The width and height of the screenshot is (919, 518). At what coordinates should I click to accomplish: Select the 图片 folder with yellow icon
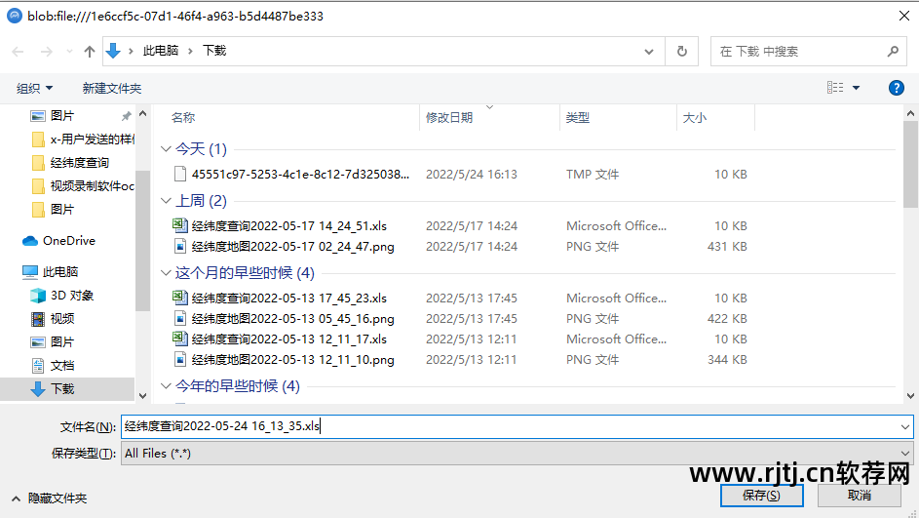pos(62,210)
